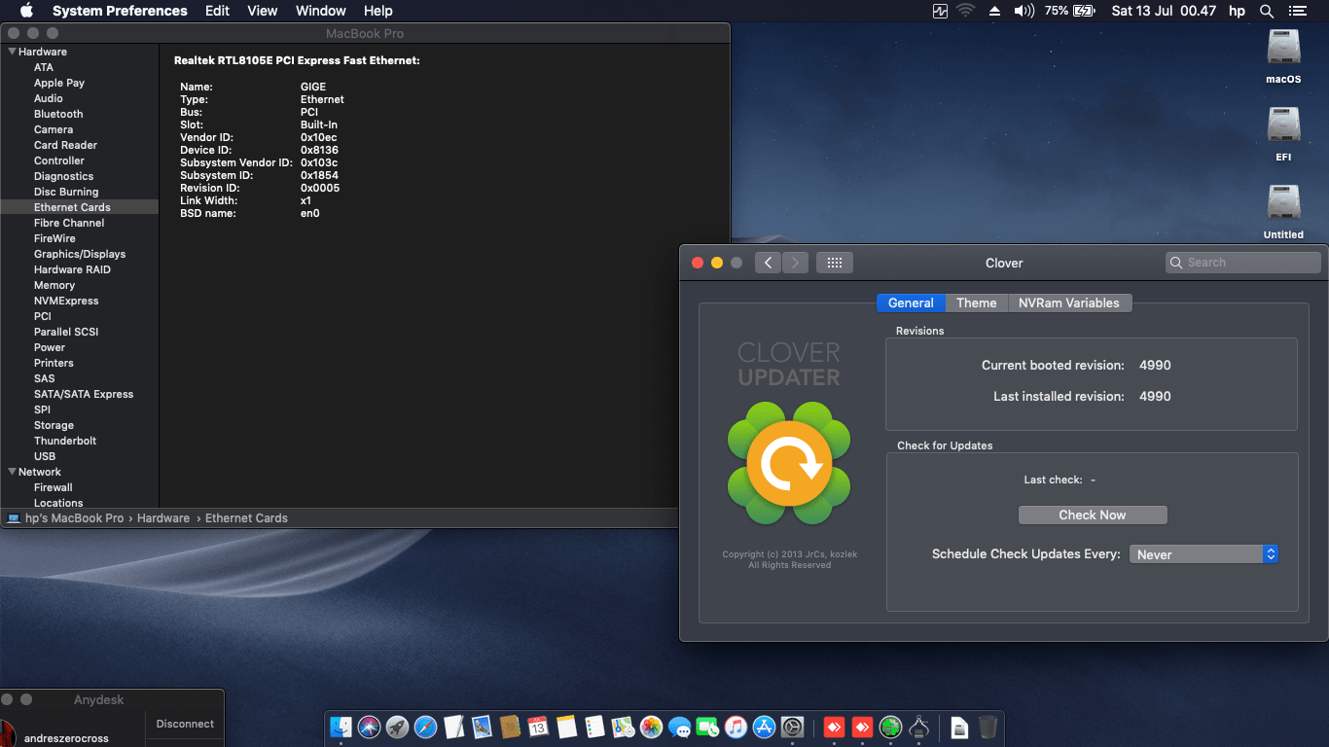The width and height of the screenshot is (1329, 747).
Task: Click the eject icon in menu bar
Action: [x=994, y=11]
